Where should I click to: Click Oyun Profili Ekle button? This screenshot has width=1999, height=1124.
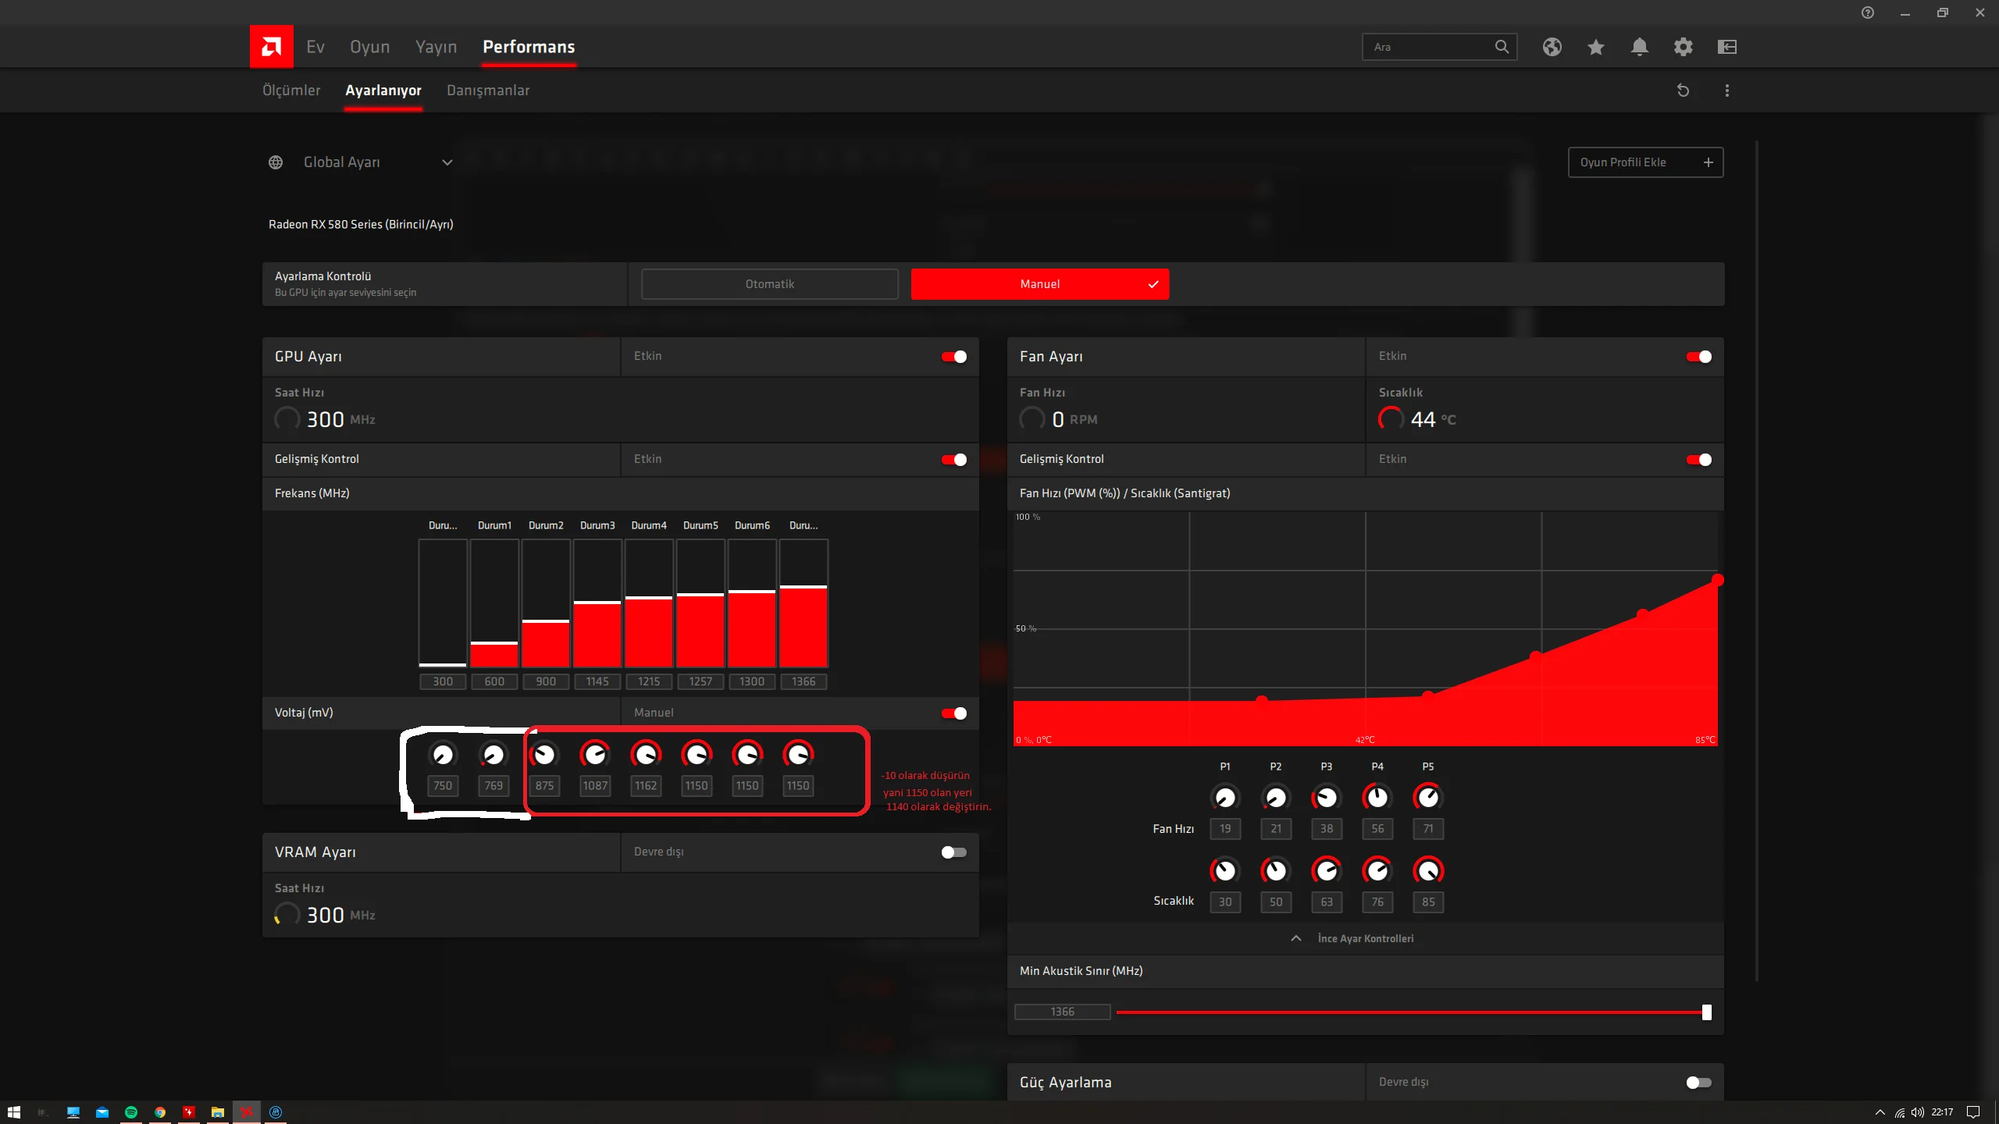pos(1644,162)
